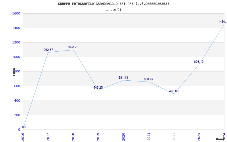
Task: Click the 898.19 data label
Action: pyautogui.click(x=199, y=62)
